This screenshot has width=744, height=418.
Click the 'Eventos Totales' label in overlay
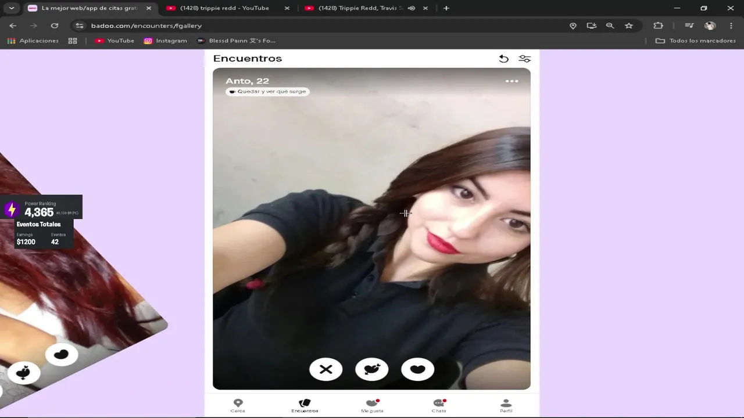pyautogui.click(x=38, y=224)
